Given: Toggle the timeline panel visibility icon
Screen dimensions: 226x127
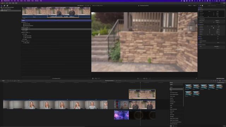Looking at the screenshot, I should (216, 3).
